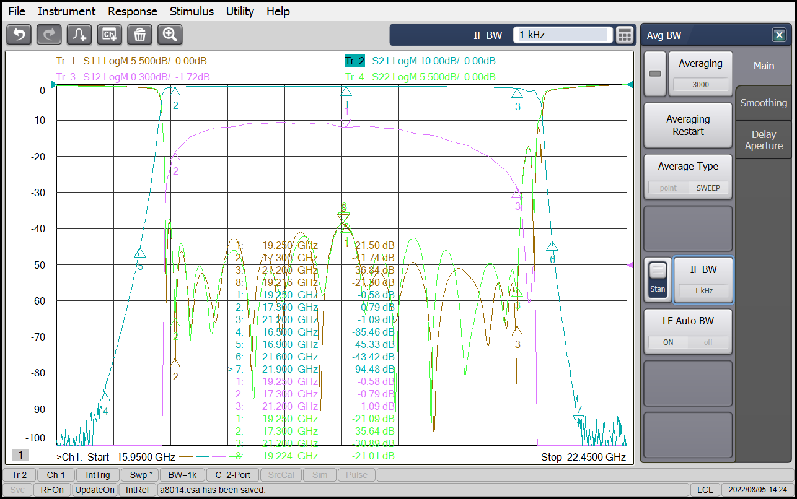Image resolution: width=797 pixels, height=499 pixels.
Task: Click the Undo arrow icon
Action: tap(19, 35)
